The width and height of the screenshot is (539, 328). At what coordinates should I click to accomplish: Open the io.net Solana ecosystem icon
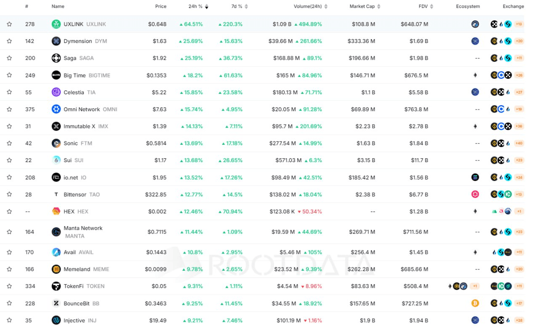point(475,177)
